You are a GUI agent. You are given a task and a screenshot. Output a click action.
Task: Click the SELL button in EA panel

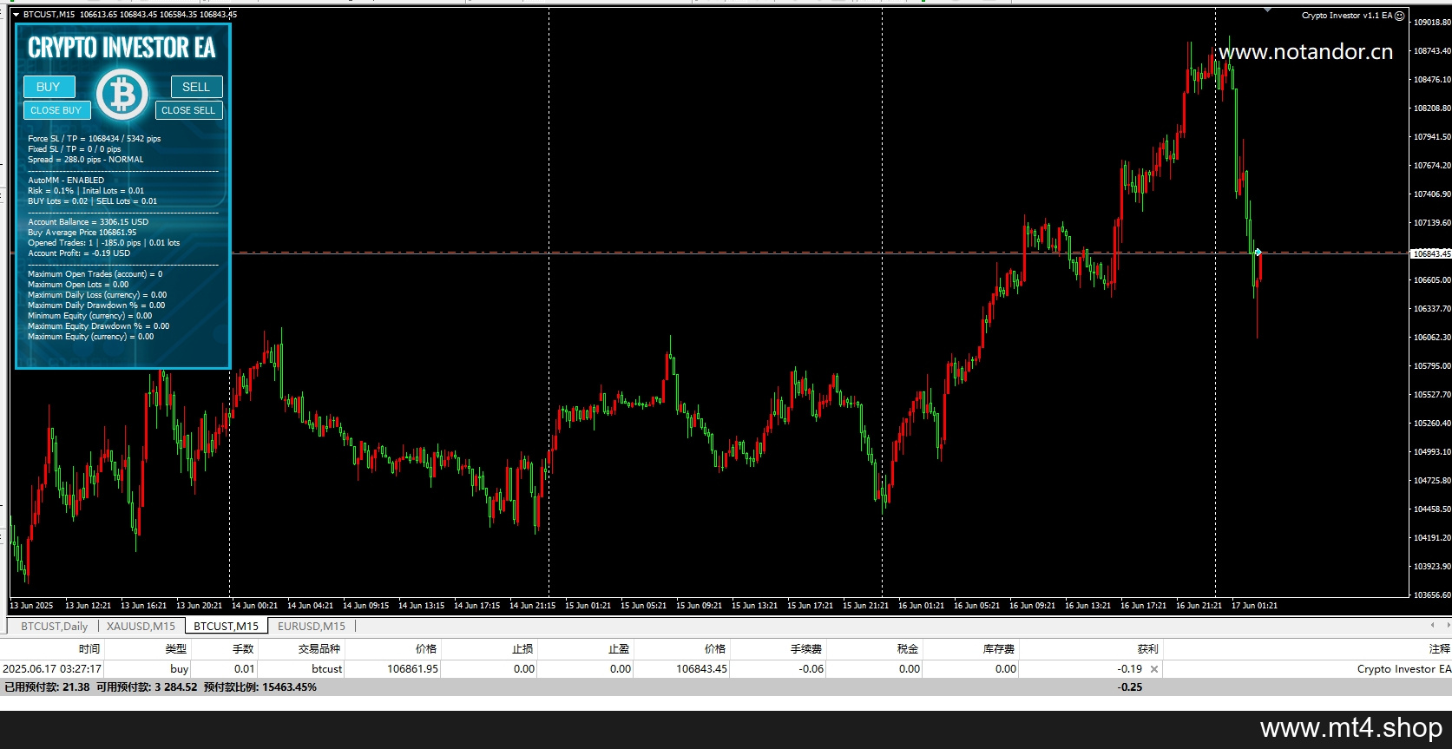[x=196, y=87]
